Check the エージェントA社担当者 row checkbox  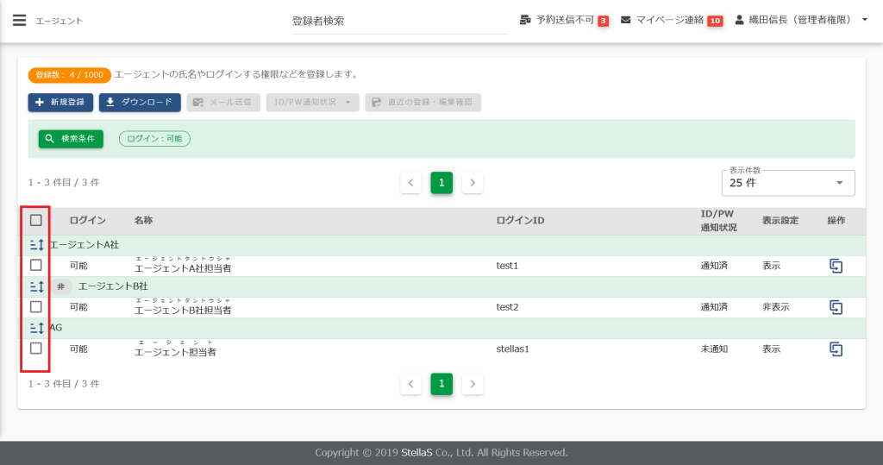pyautogui.click(x=36, y=266)
